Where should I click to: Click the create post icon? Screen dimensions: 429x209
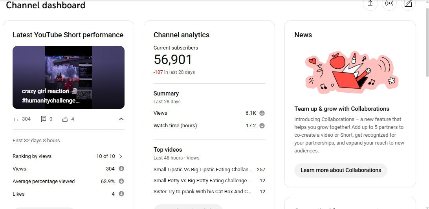point(408,4)
